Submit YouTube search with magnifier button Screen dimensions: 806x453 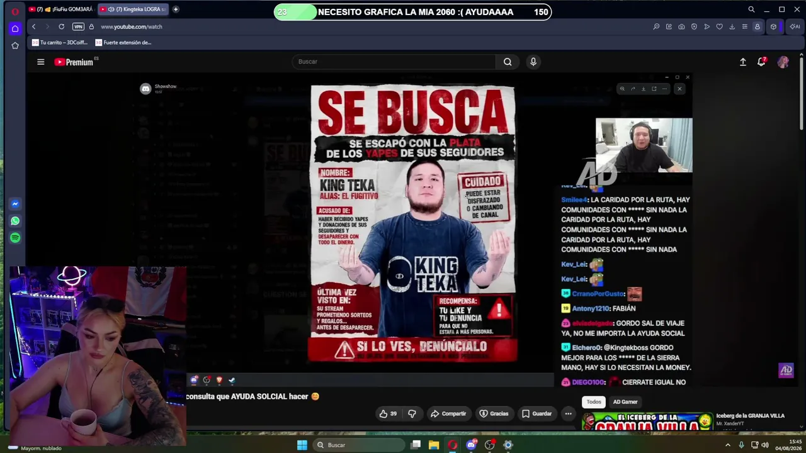coord(508,62)
